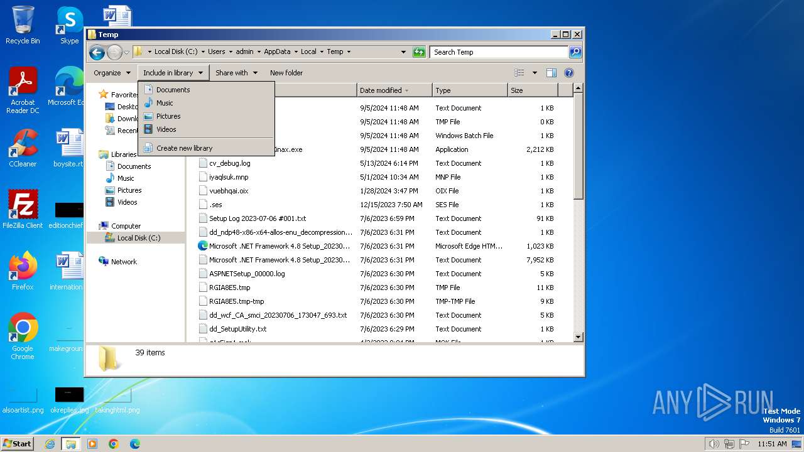Screen dimensions: 804x452
Task: Open the Share with menu
Action: point(236,73)
